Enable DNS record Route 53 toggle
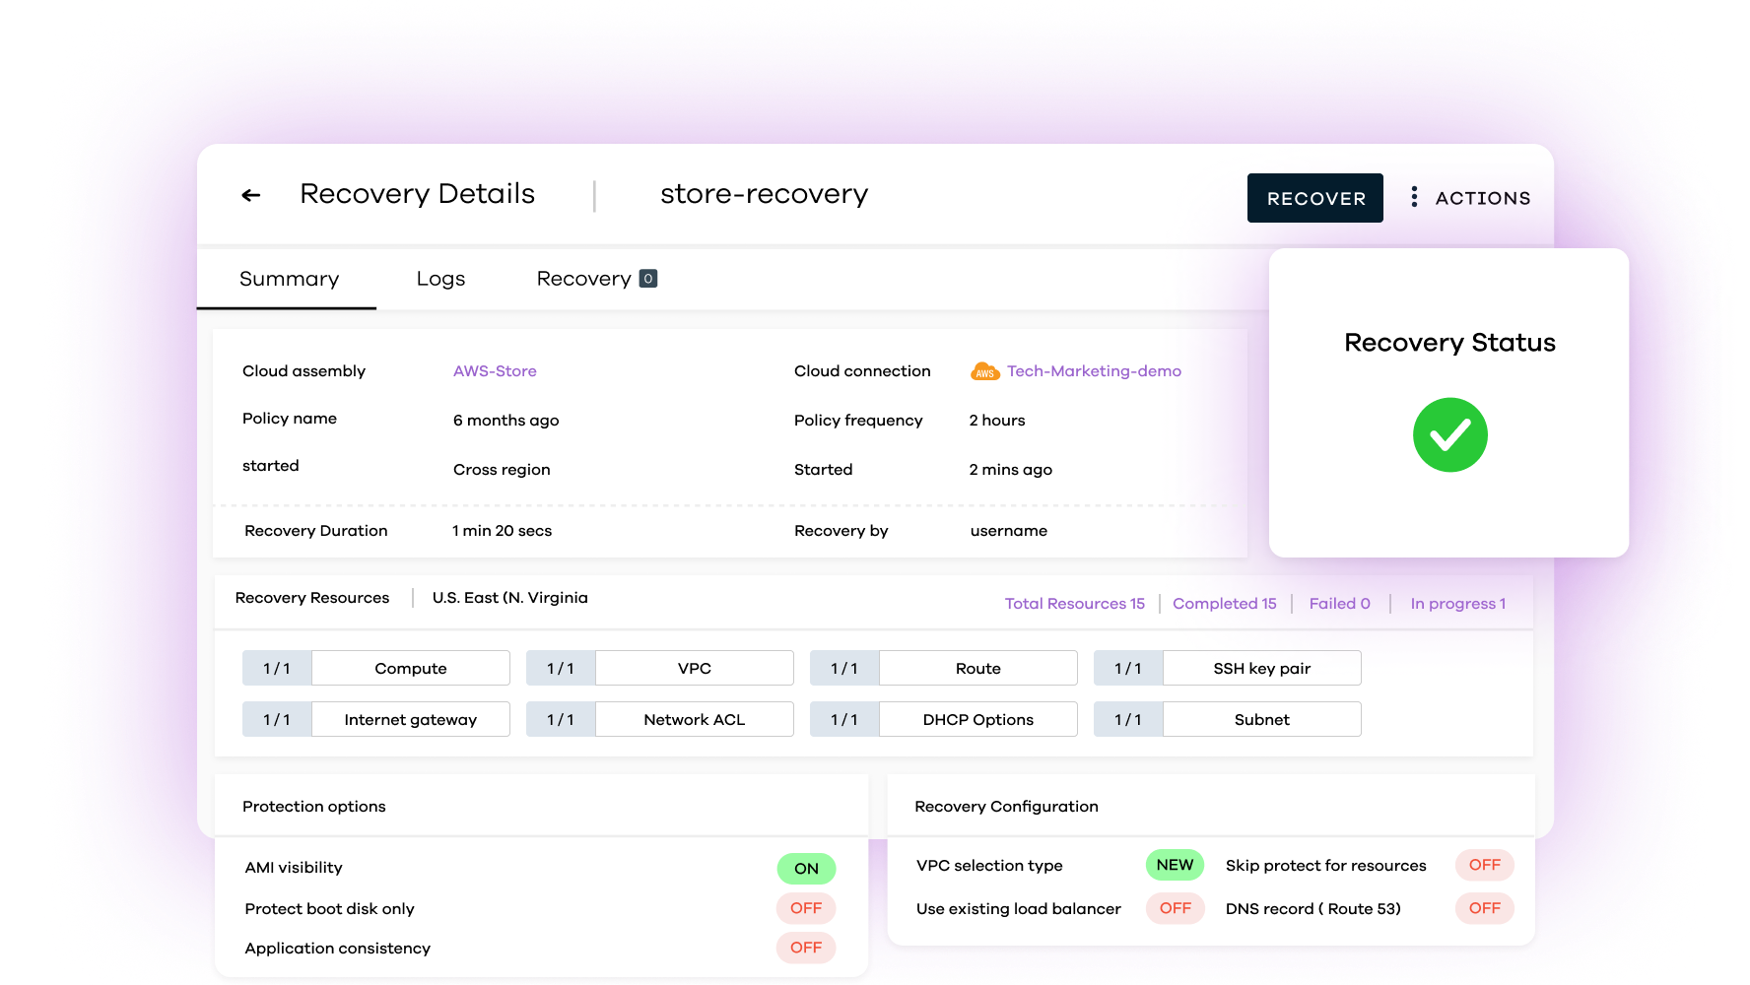 point(1484,908)
